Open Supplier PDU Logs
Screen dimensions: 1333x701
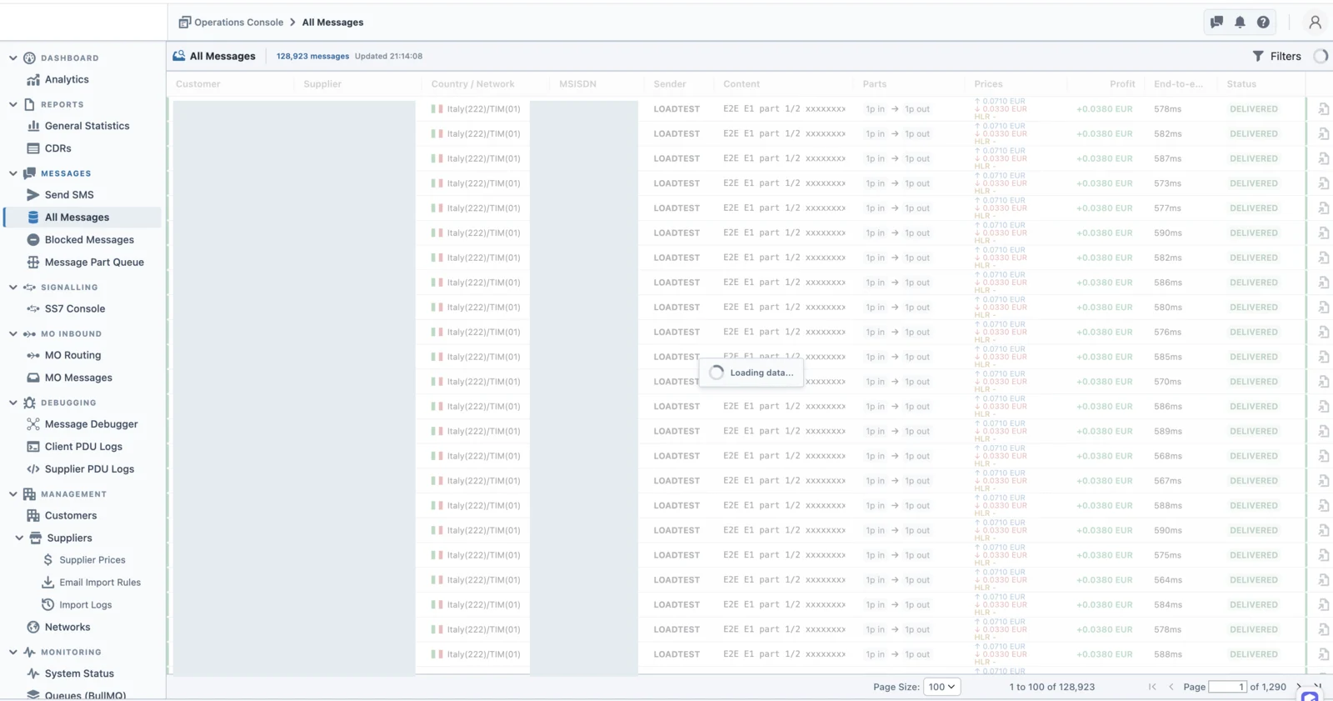point(89,469)
